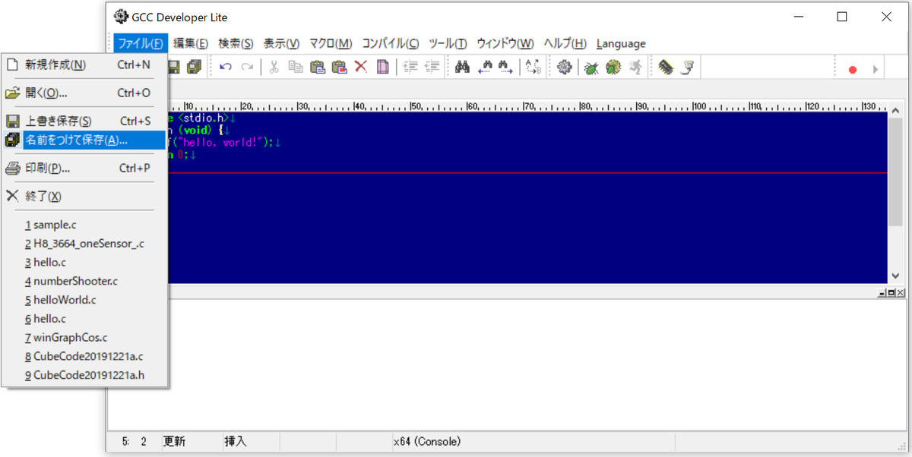This screenshot has height=457, width=912.
Task: Click the 挿入 status bar indicator
Action: click(235, 441)
